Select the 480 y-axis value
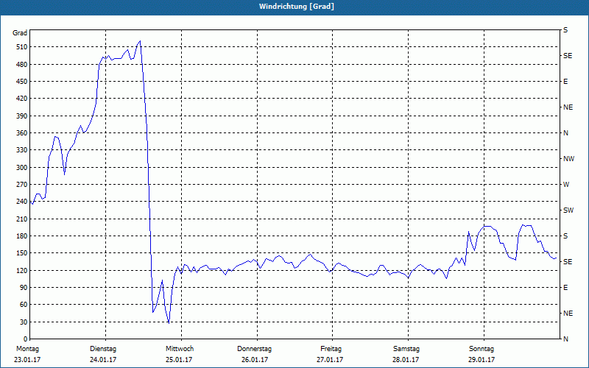The height and width of the screenshot is (368, 589). (x=21, y=65)
